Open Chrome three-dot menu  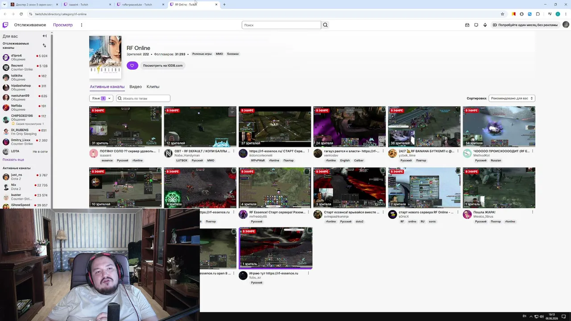(x=566, y=14)
